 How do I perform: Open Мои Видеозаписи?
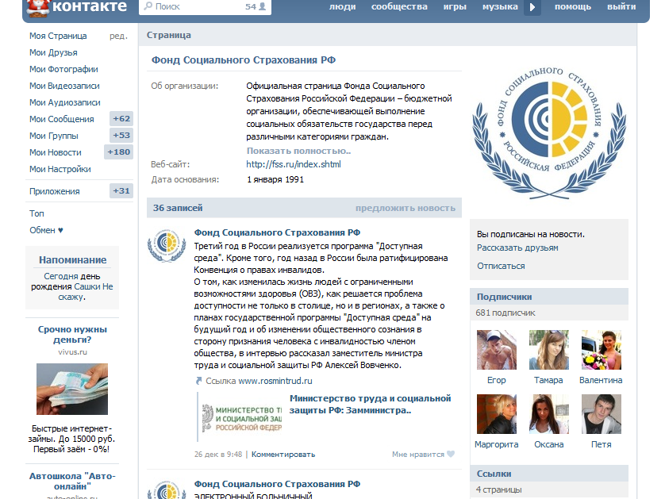64,86
